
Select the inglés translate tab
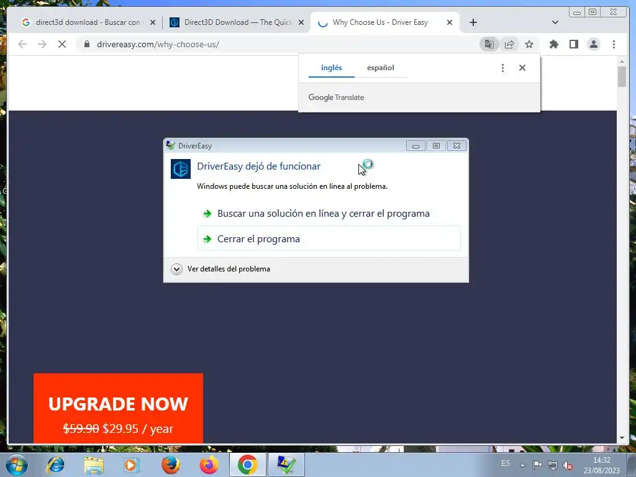tap(332, 68)
